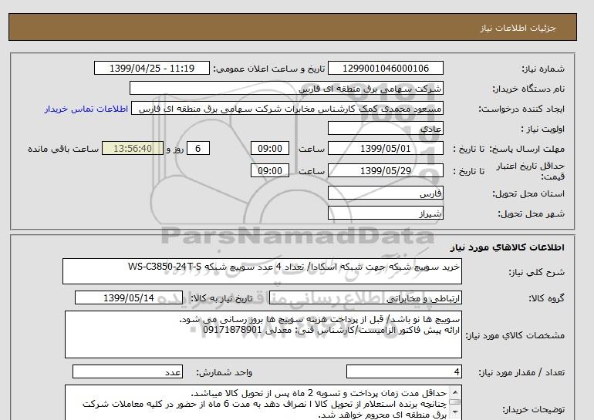This screenshot has width=594, height=420.
Task: Click label ایجاد کننده درخواست
Action: 521,109
